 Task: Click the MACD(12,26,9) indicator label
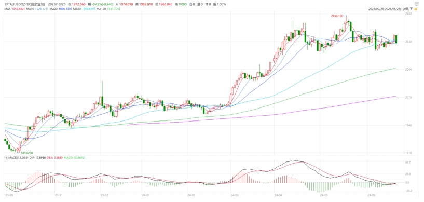point(18,158)
